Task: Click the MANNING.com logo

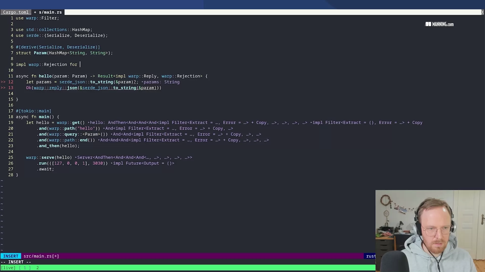Action: 439,24
